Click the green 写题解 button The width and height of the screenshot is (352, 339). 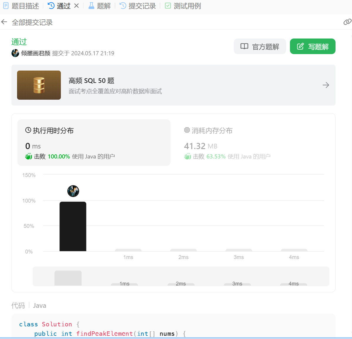pos(313,46)
